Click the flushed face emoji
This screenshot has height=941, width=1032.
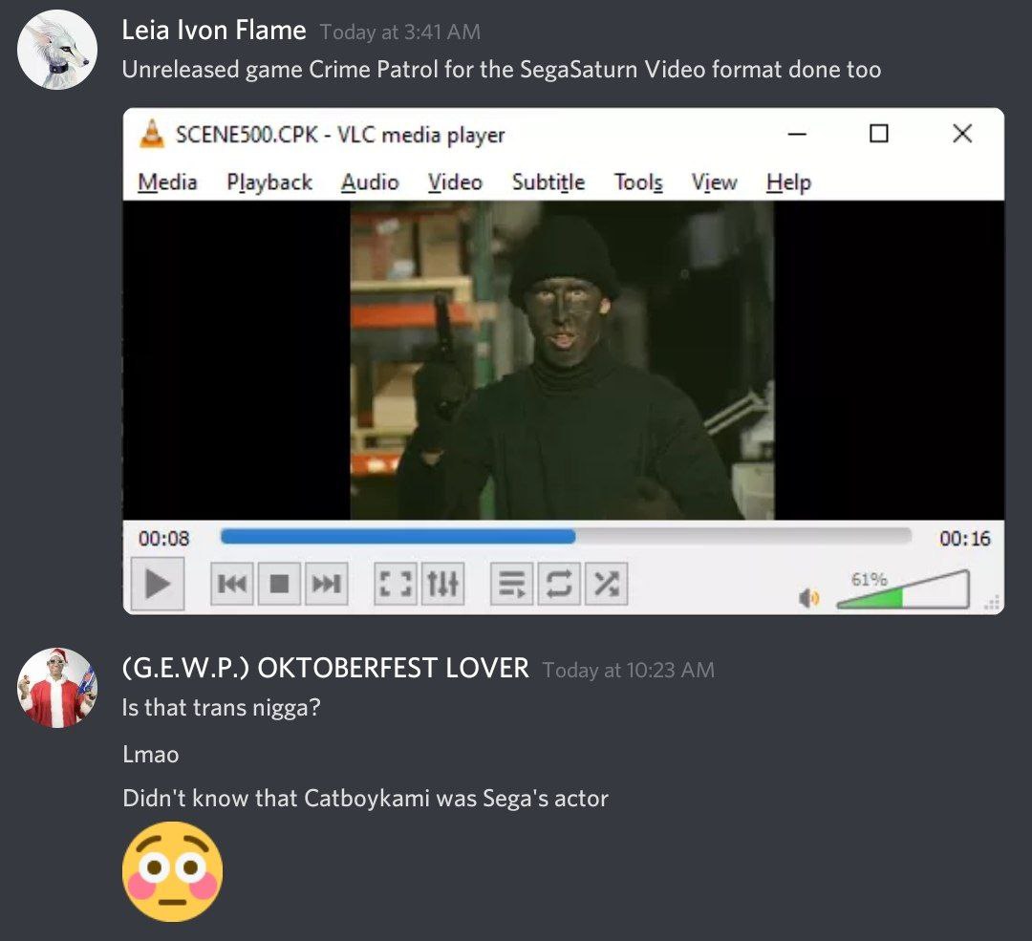pyautogui.click(x=172, y=871)
